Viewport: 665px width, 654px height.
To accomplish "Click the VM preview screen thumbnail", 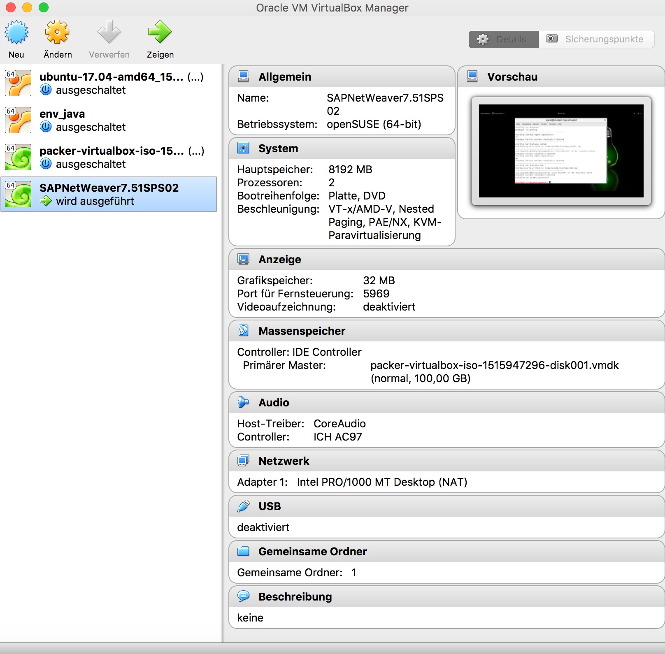I will pyautogui.click(x=561, y=151).
